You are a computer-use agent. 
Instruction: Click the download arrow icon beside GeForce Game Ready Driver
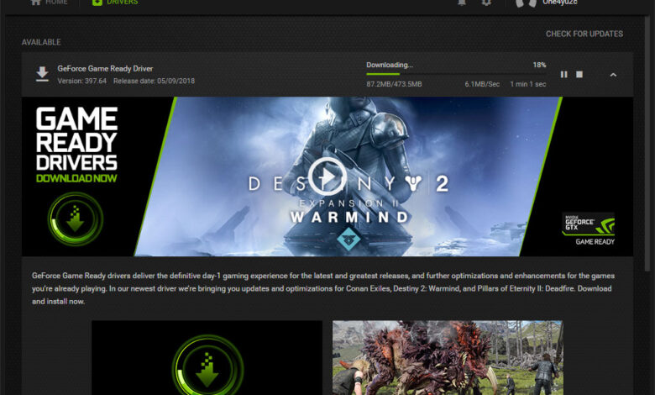point(42,75)
